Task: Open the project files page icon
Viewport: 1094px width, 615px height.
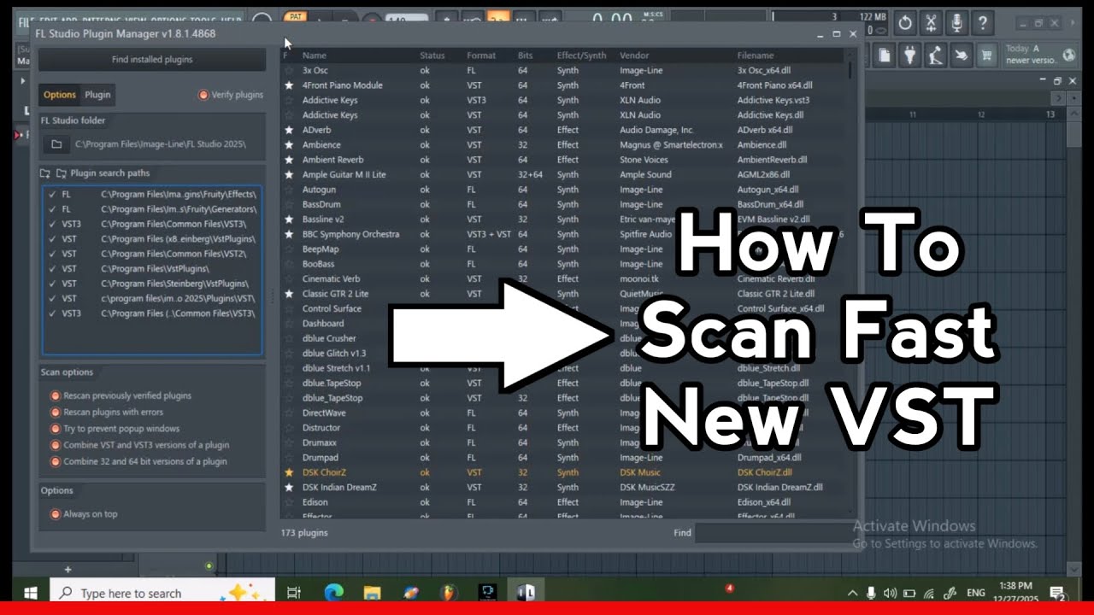Action: pos(885,56)
